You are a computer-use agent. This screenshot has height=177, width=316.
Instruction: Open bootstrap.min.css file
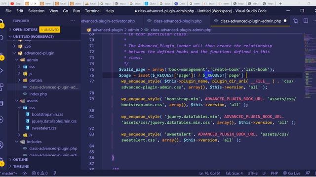coord(44,115)
